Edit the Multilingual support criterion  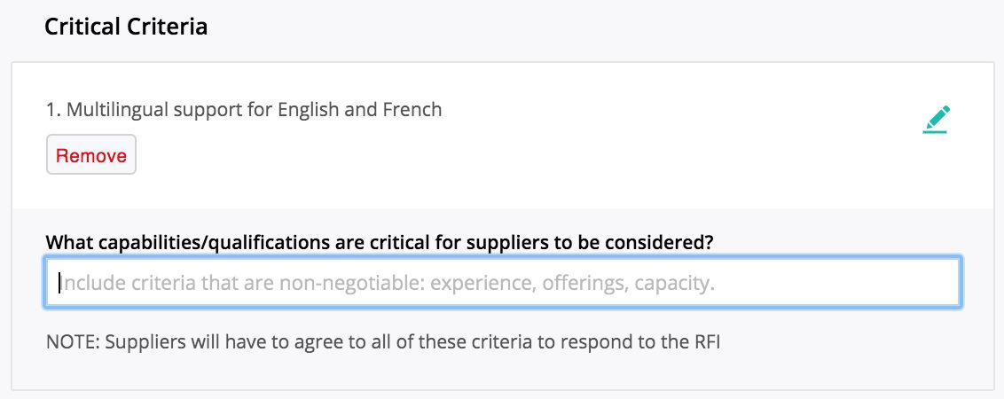coord(936,120)
